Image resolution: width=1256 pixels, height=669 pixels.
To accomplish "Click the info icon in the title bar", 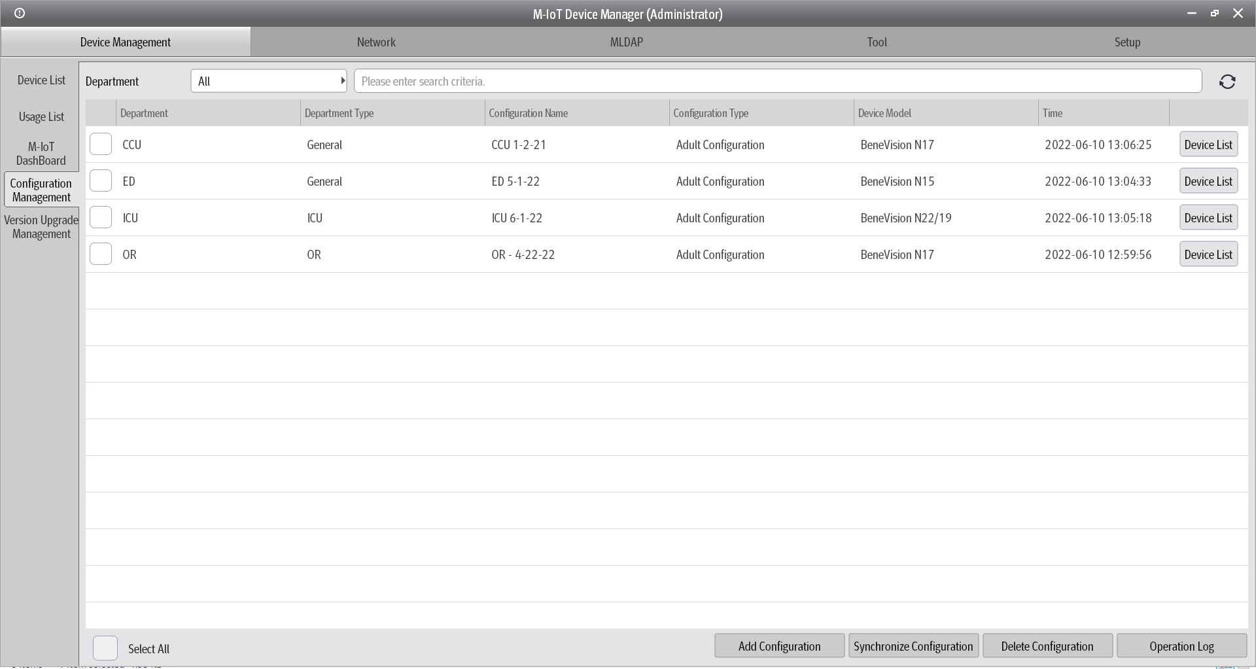I will pyautogui.click(x=20, y=13).
